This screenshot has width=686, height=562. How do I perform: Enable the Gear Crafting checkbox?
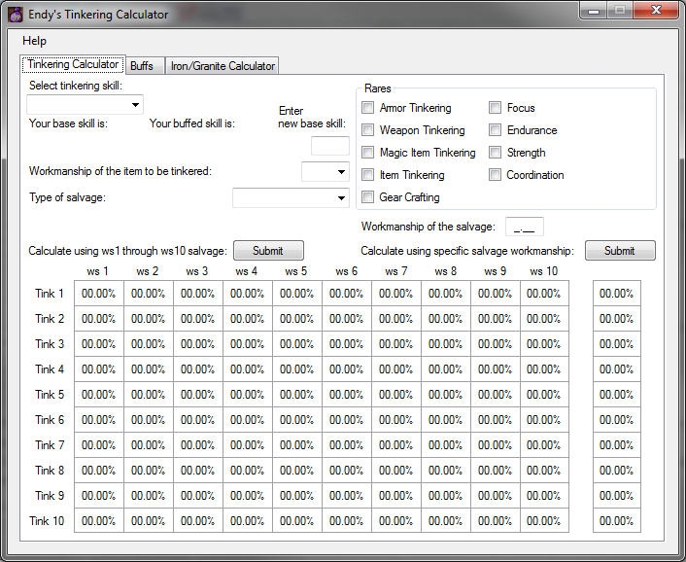pos(368,197)
